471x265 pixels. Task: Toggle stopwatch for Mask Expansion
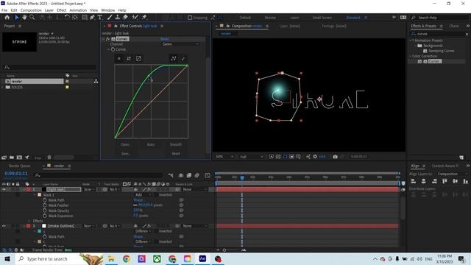point(45,216)
